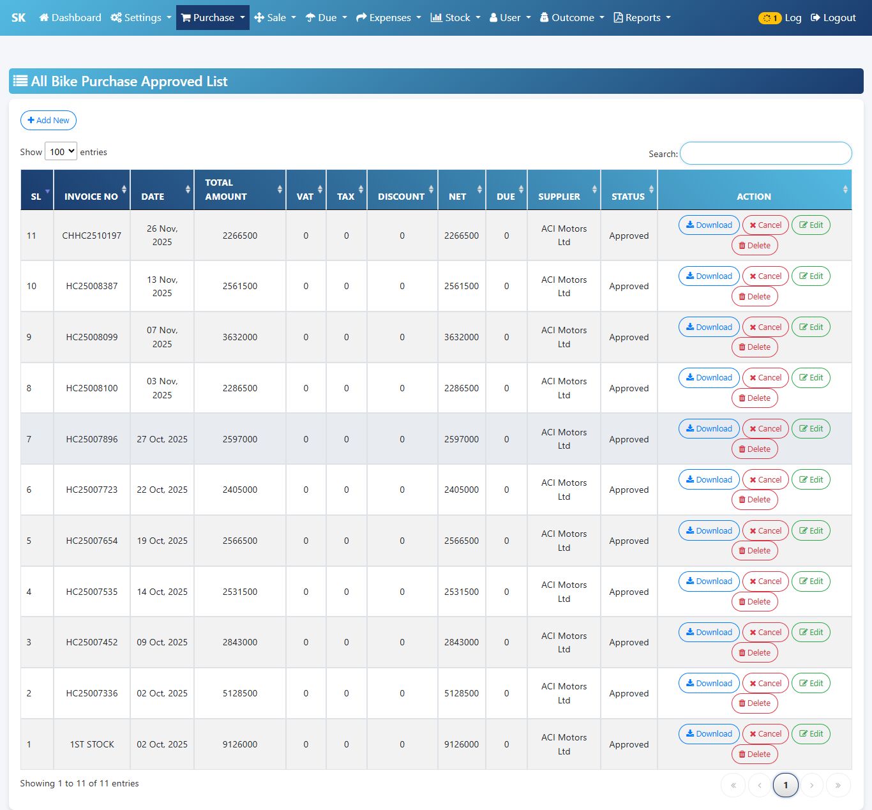Click the Add New button
872x810 pixels.
[x=49, y=120]
